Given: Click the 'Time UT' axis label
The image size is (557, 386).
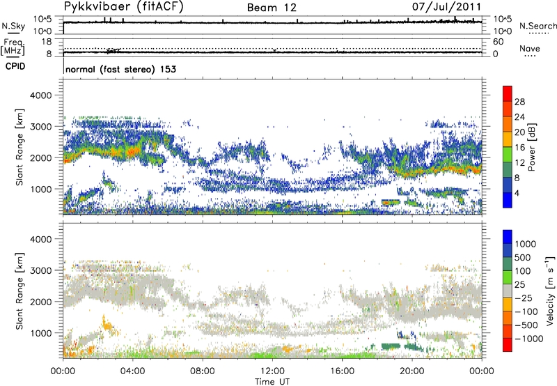Looking at the screenshot, I should pos(272,382).
